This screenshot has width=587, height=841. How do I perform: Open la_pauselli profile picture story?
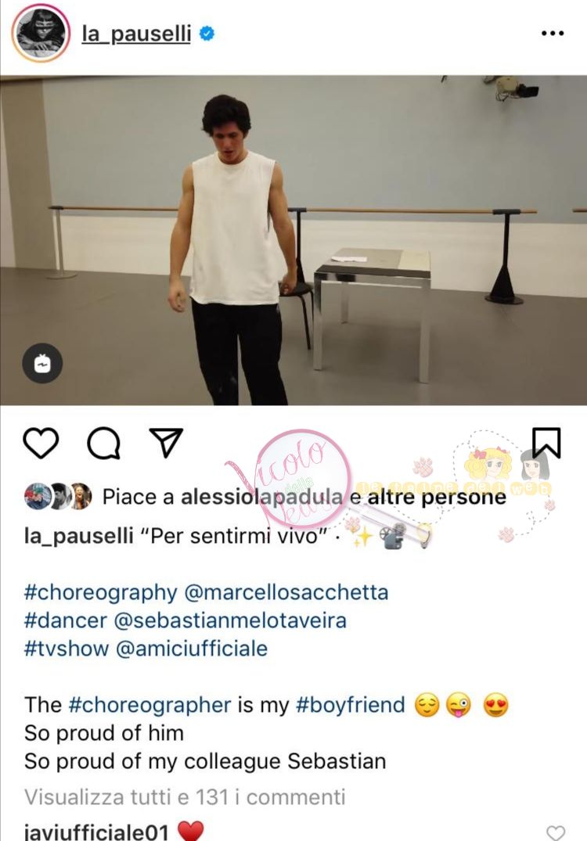pyautogui.click(x=41, y=34)
